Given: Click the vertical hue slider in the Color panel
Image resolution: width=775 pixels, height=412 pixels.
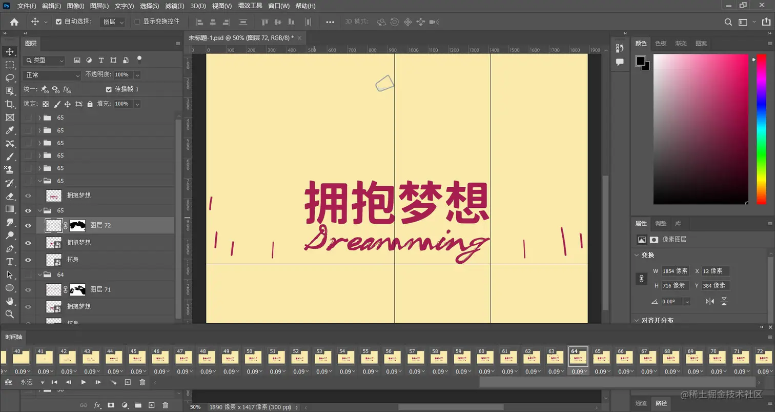Looking at the screenshot, I should click(761, 129).
